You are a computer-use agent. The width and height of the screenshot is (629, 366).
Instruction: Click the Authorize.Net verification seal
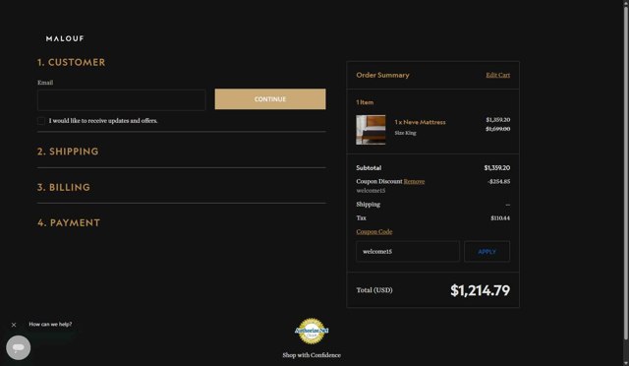point(312,331)
